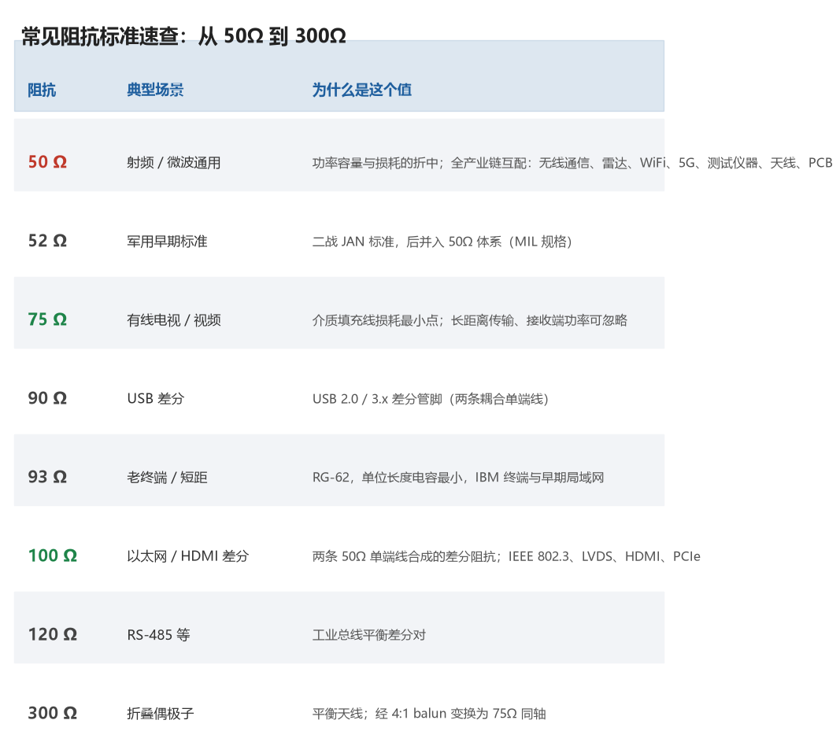Click the 阻抗 column header

[x=42, y=90]
